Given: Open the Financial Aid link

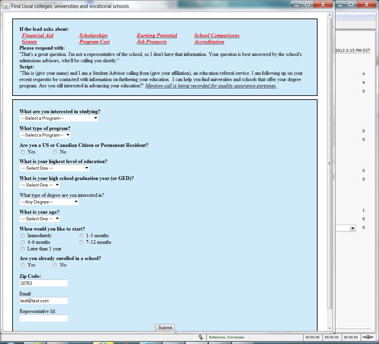Looking at the screenshot, I should pos(38,35).
